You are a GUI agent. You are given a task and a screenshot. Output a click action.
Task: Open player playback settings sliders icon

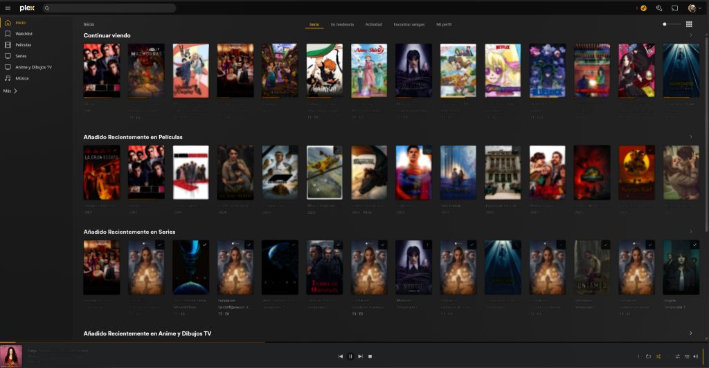click(x=677, y=356)
